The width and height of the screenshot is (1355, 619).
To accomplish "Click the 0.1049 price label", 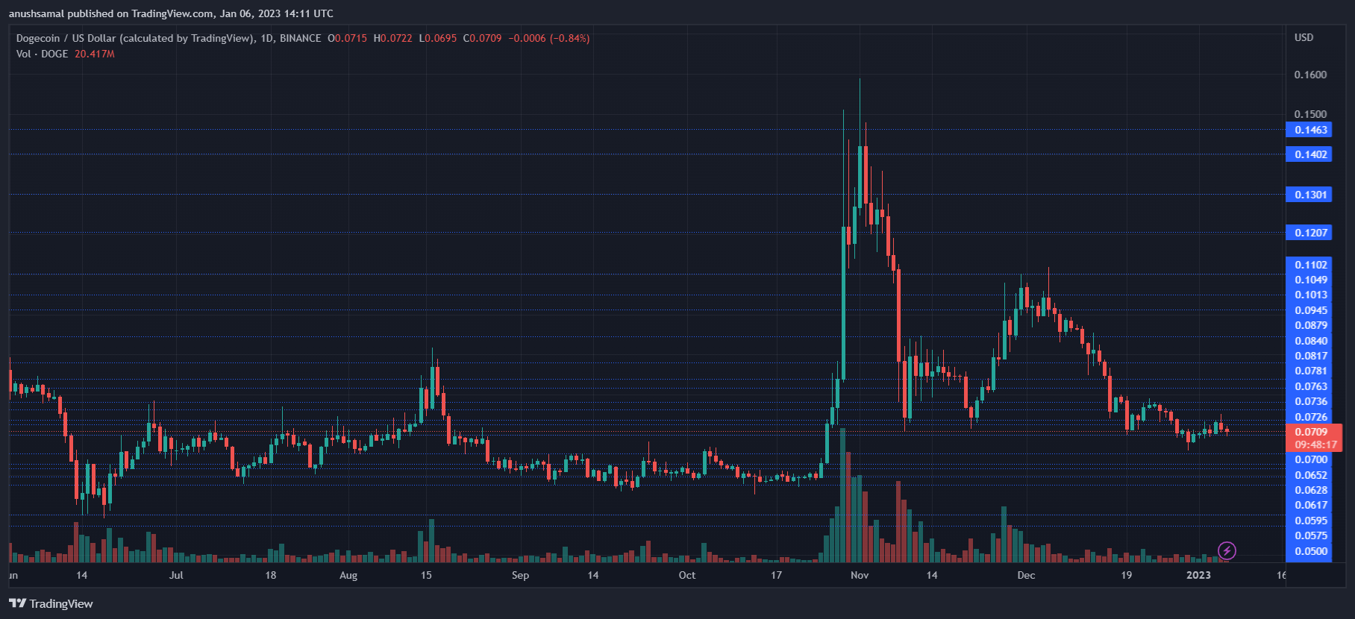I will tap(1309, 280).
